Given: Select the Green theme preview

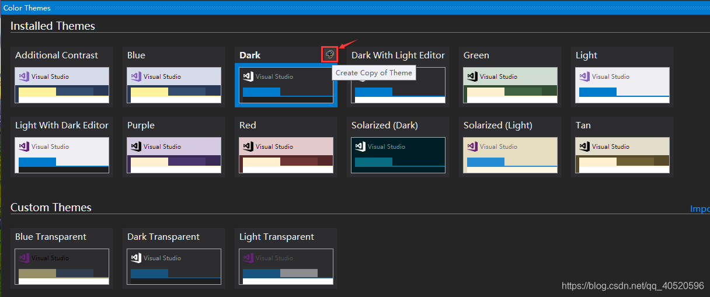Looking at the screenshot, I should coord(510,85).
